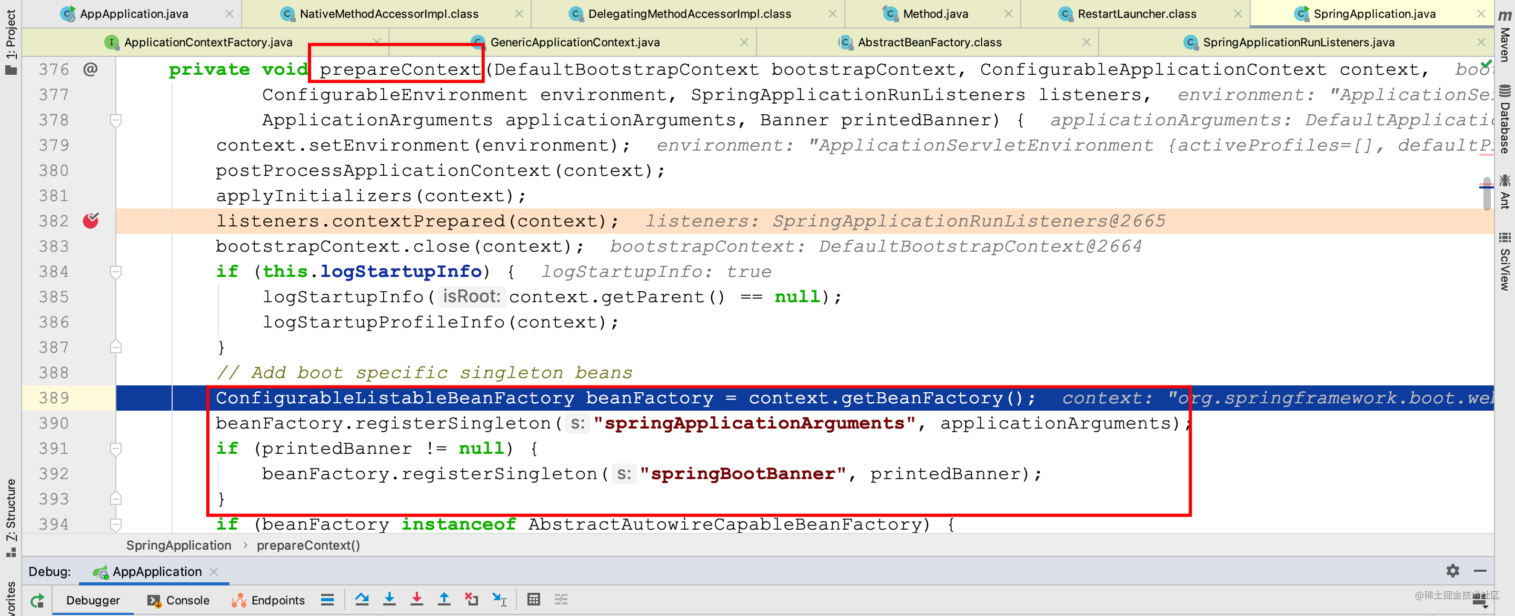
Task: Open the Ant tool window
Action: pyautogui.click(x=1505, y=191)
